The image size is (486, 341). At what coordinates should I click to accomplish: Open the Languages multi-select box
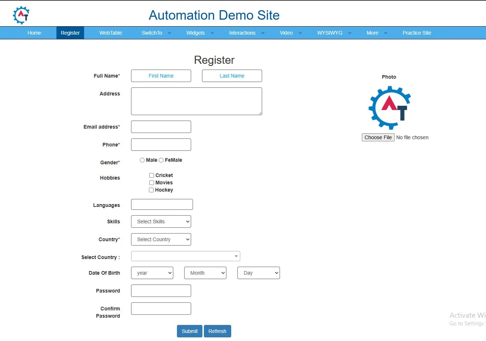pos(162,204)
